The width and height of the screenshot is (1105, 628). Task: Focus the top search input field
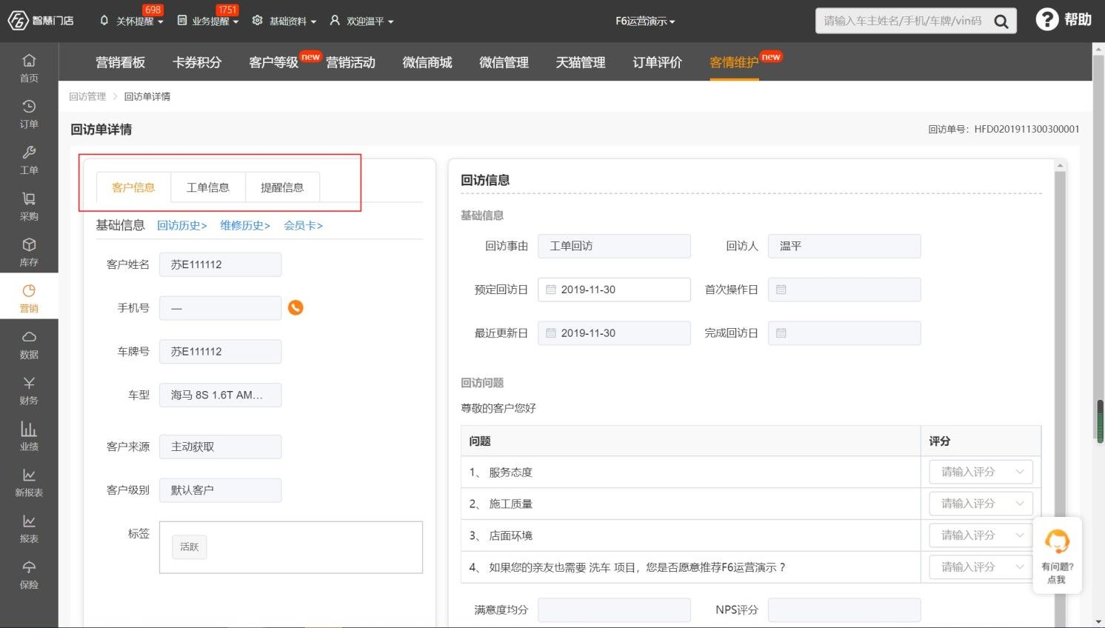pyautogui.click(x=902, y=21)
